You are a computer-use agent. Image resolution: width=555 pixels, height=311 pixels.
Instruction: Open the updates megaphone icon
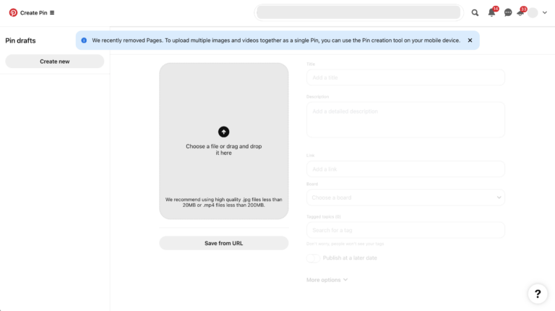pos(520,12)
